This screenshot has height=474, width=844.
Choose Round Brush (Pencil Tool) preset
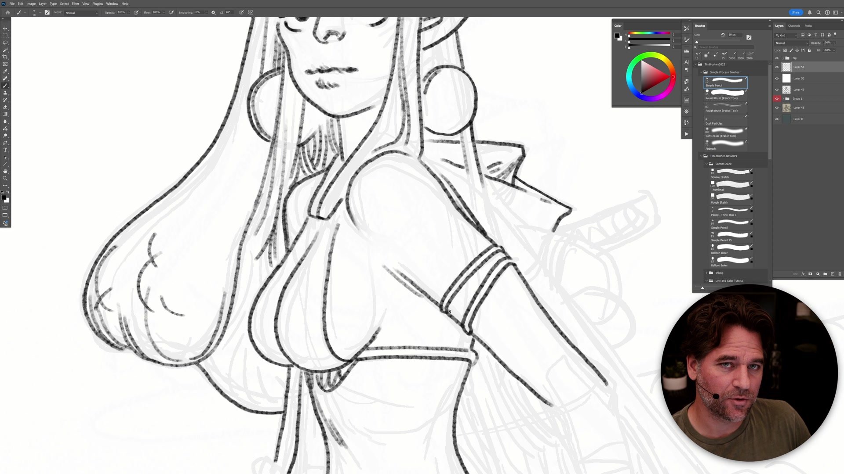(x=725, y=94)
